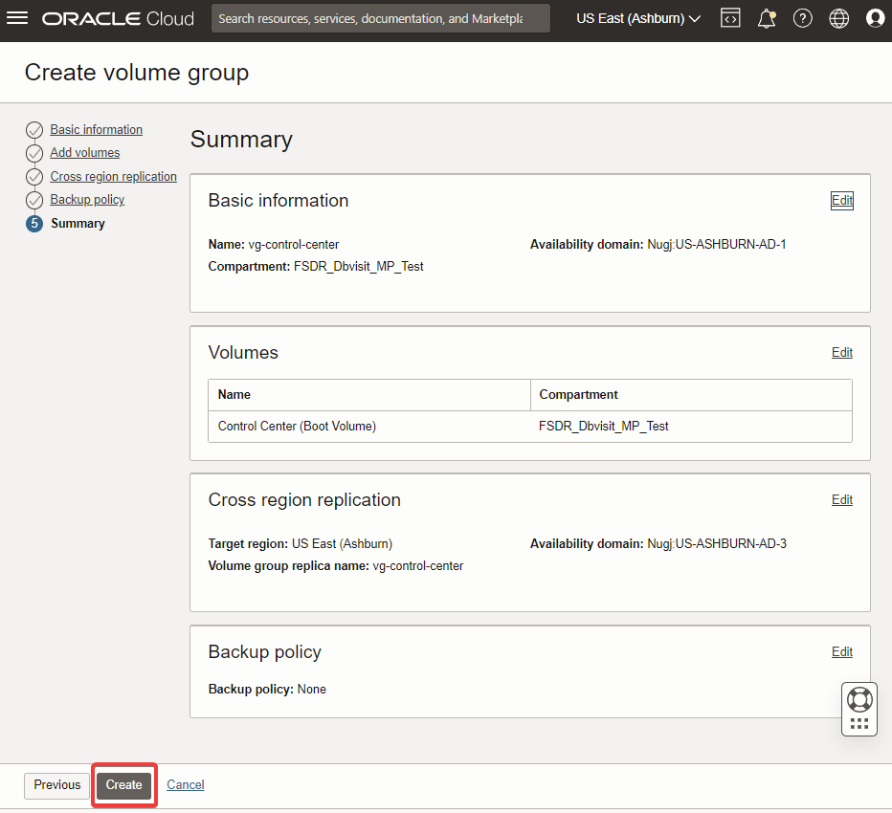Screen dimensions: 892x813
Task: Go to the Basic information wizard step
Action: point(96,130)
